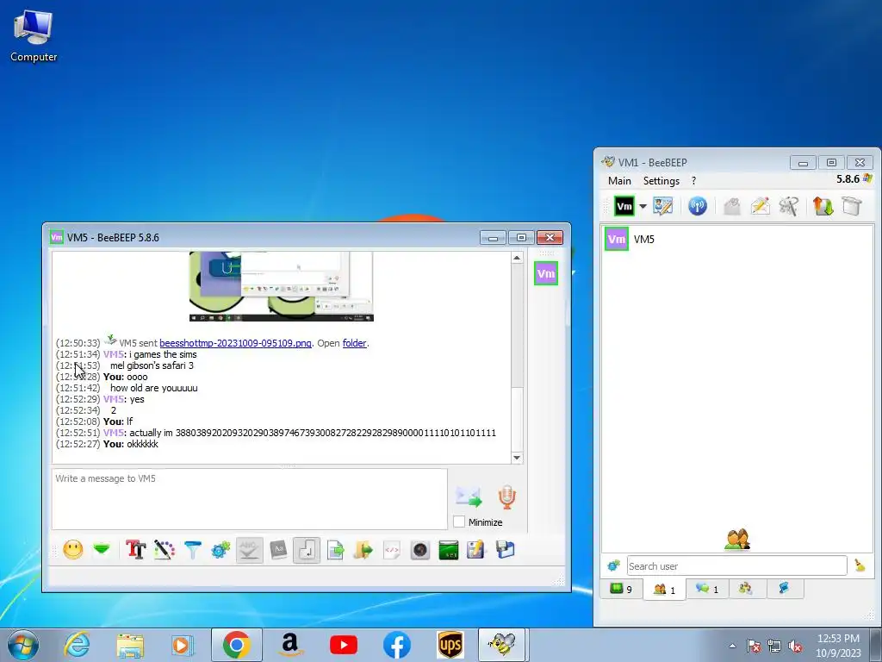The image size is (882, 662).
Task: Open the beesshottmp-20231009-095109.png link
Action: (x=235, y=343)
